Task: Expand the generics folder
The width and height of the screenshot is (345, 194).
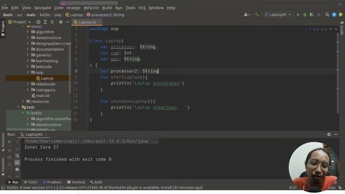Action: [27, 55]
